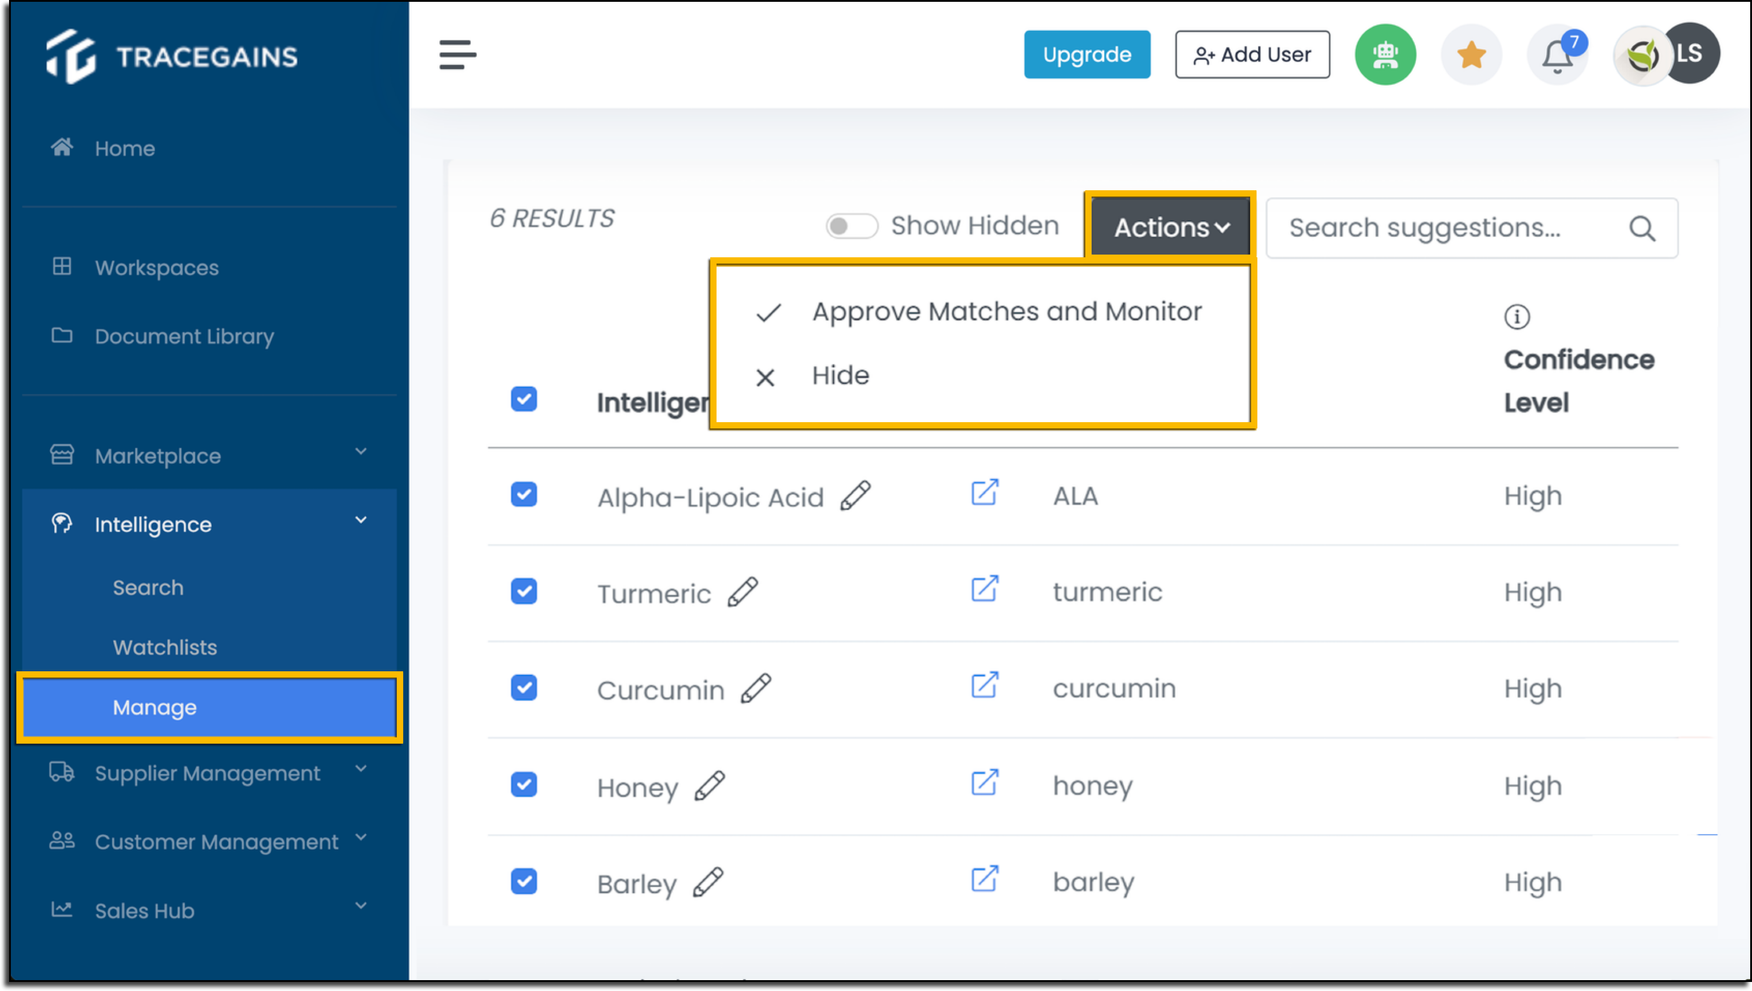Image resolution: width=1752 pixels, height=991 pixels.
Task: Expand the Customer Management chevron
Action: pos(361,838)
